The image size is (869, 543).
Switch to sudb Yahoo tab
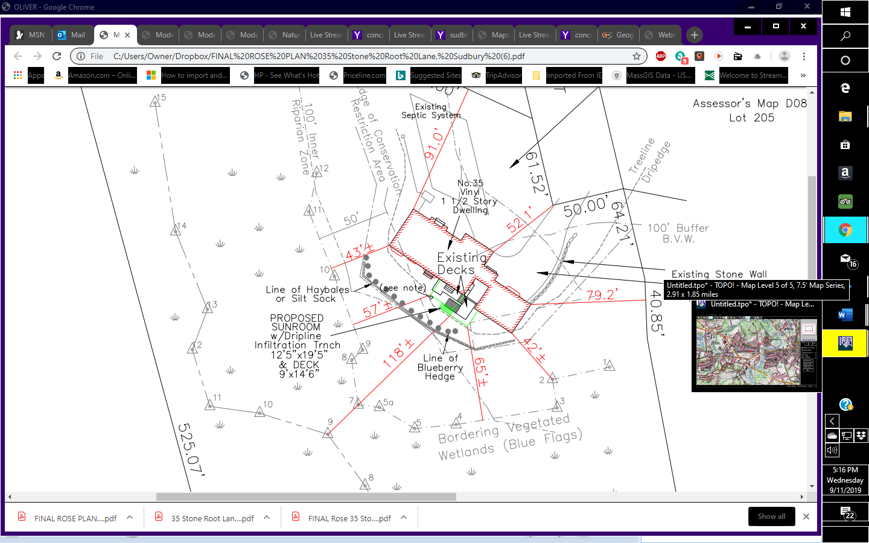pyautogui.click(x=452, y=35)
